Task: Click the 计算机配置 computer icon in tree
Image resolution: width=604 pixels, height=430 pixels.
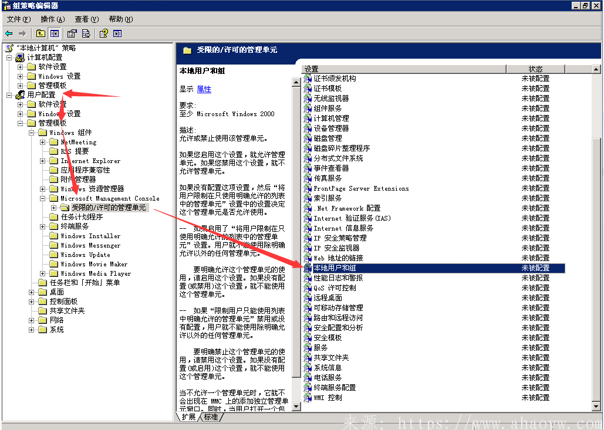Action: (x=21, y=57)
